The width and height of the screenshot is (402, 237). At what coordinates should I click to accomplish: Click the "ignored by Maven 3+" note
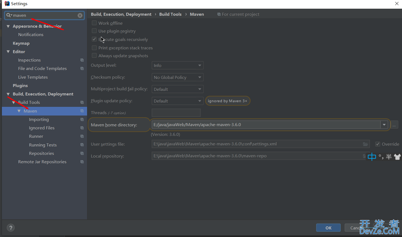click(x=228, y=101)
